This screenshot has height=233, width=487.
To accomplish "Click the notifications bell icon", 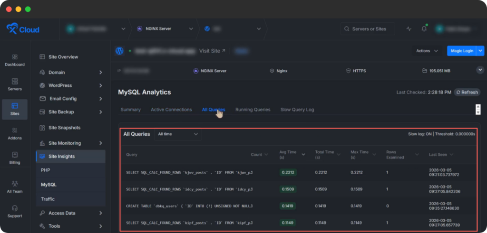I will click(424, 29).
